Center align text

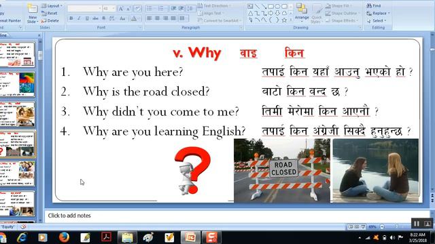157,18
